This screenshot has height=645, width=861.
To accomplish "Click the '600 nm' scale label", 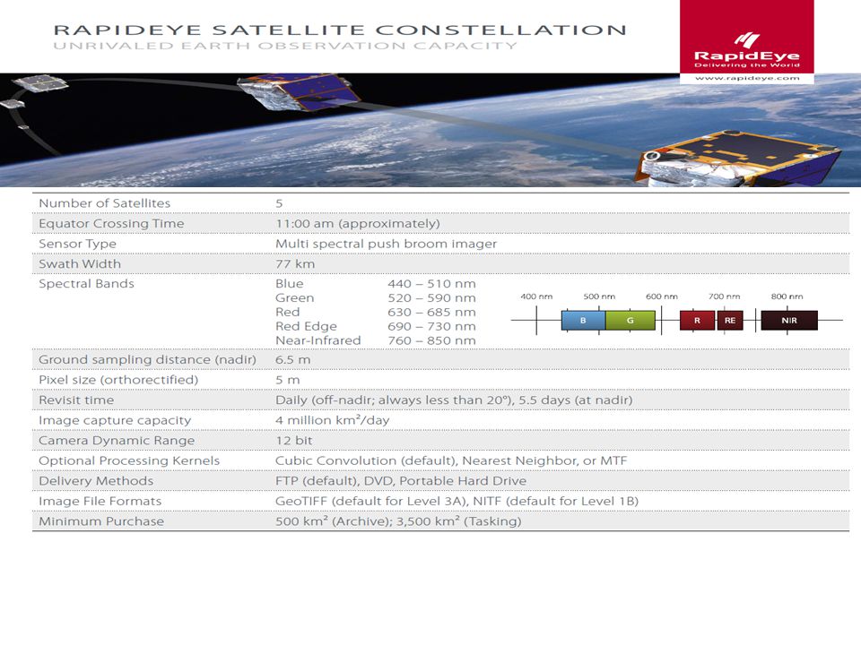I will click(x=662, y=297).
